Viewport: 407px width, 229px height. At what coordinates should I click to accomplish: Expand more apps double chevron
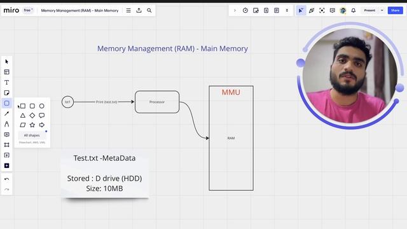287,10
